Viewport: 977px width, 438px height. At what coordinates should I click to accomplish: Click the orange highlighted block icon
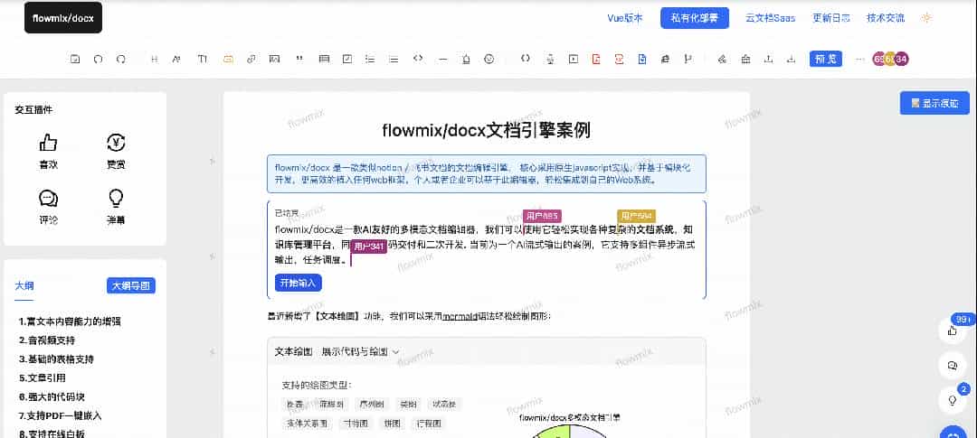[x=228, y=59]
